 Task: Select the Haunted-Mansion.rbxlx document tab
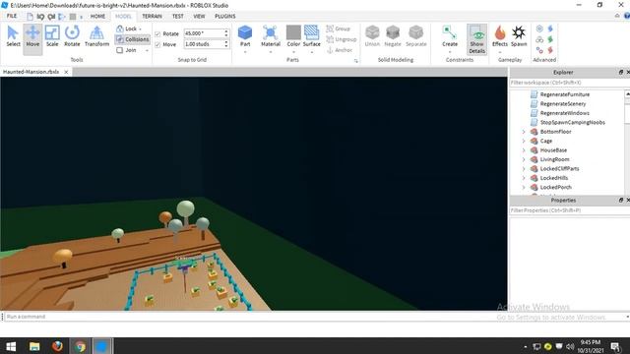[31, 72]
